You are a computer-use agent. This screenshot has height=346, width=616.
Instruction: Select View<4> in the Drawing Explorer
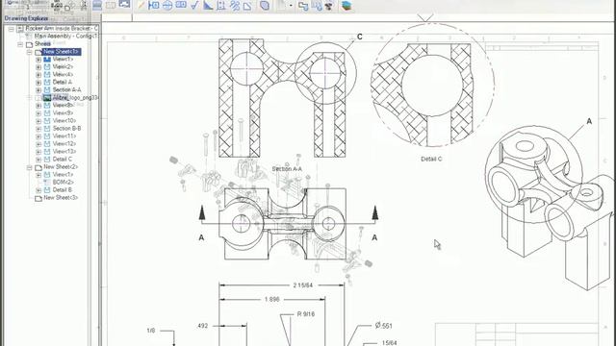tap(63, 74)
